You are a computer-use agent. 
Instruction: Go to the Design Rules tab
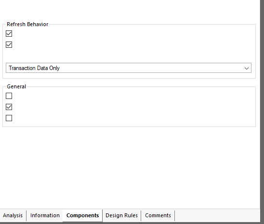pos(121,215)
